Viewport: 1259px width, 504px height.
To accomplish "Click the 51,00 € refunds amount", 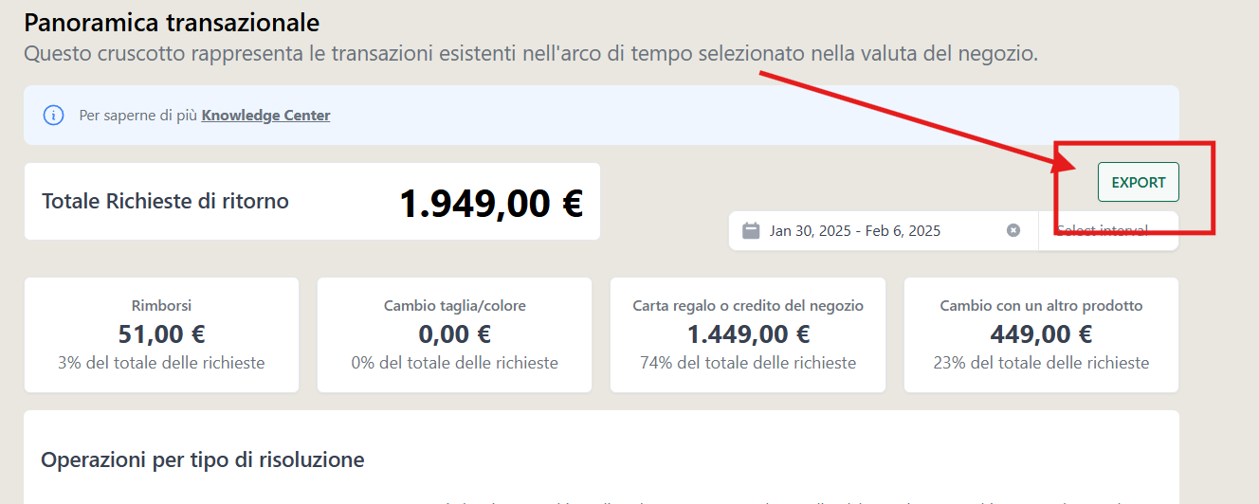I will coord(161,333).
